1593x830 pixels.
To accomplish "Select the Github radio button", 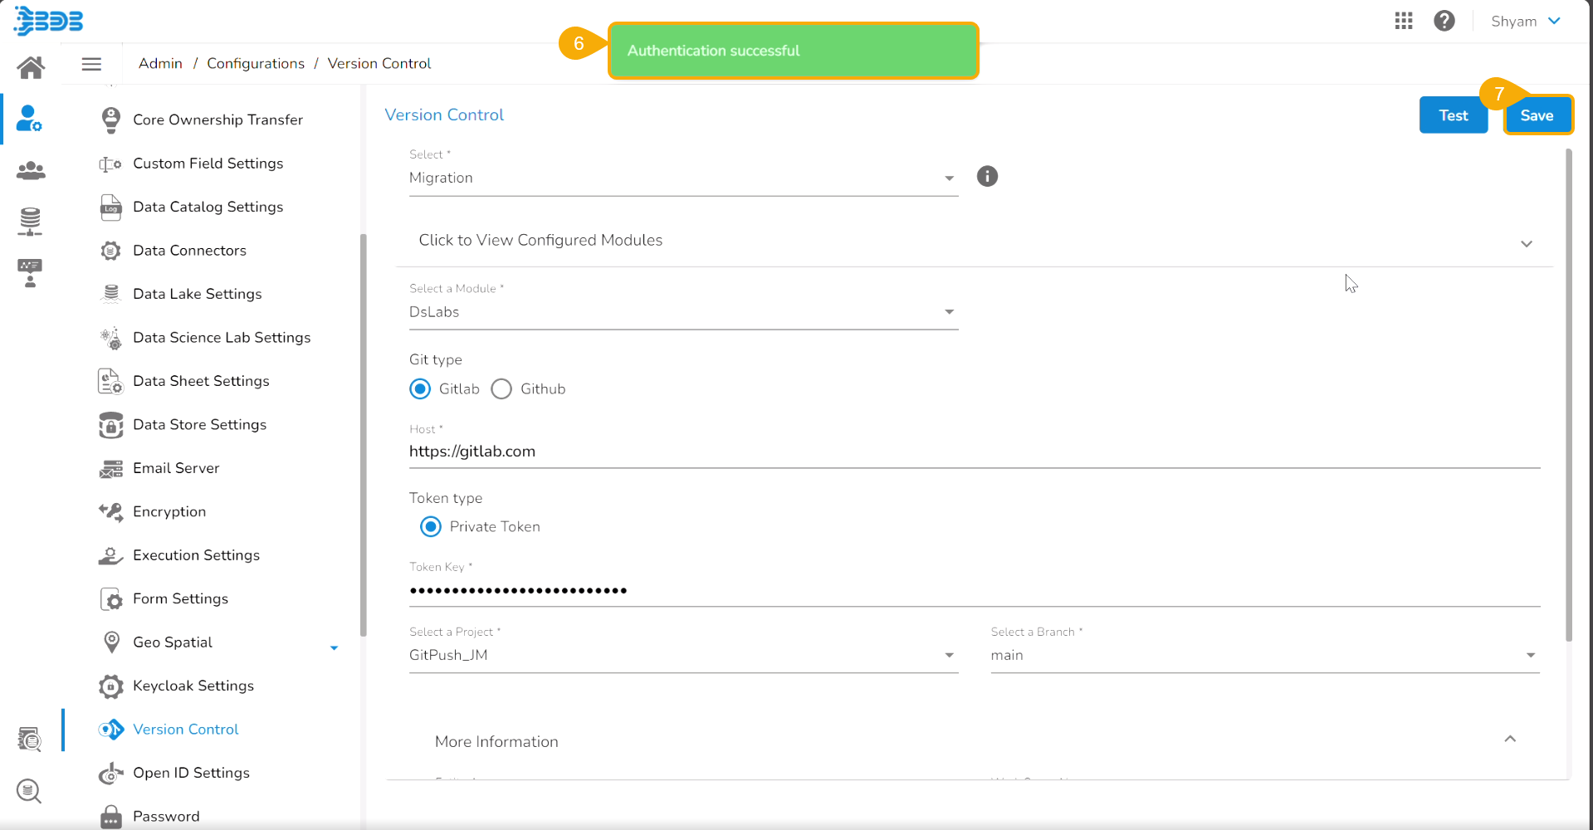I will 501,389.
